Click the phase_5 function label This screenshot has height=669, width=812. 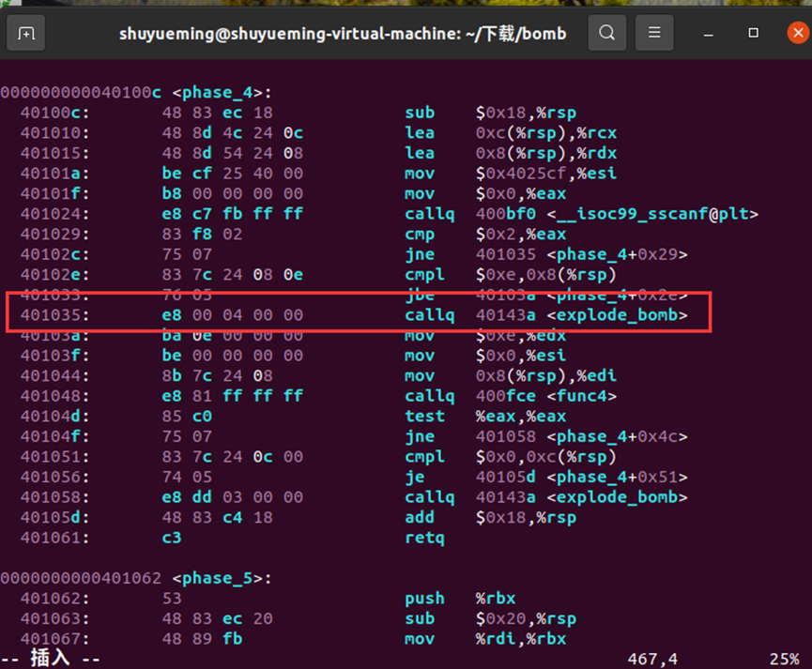click(x=217, y=578)
